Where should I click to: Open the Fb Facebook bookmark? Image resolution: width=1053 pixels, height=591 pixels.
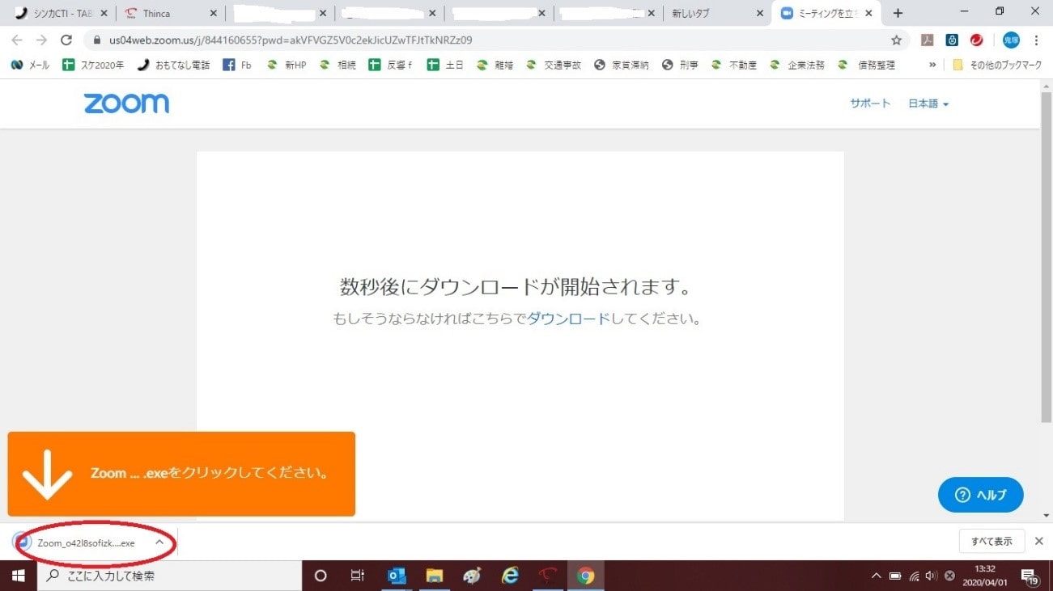pos(237,65)
